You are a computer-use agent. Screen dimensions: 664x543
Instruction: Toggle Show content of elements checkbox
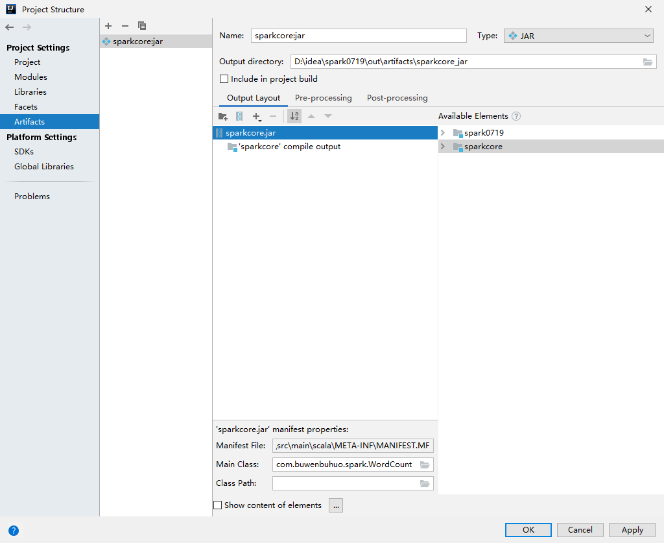(218, 505)
